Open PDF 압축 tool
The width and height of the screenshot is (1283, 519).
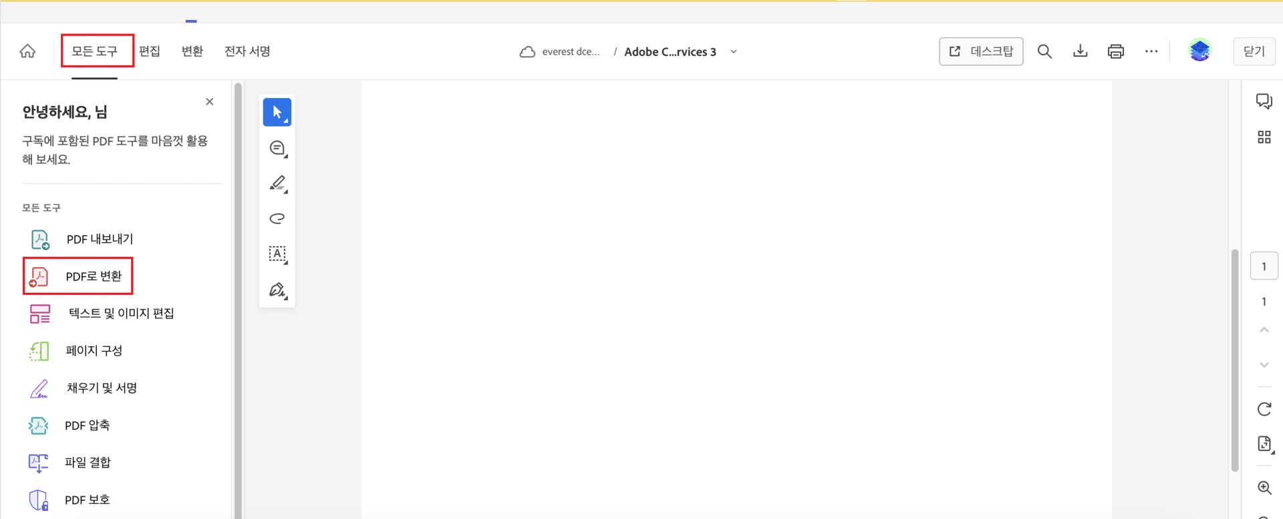pos(69,426)
